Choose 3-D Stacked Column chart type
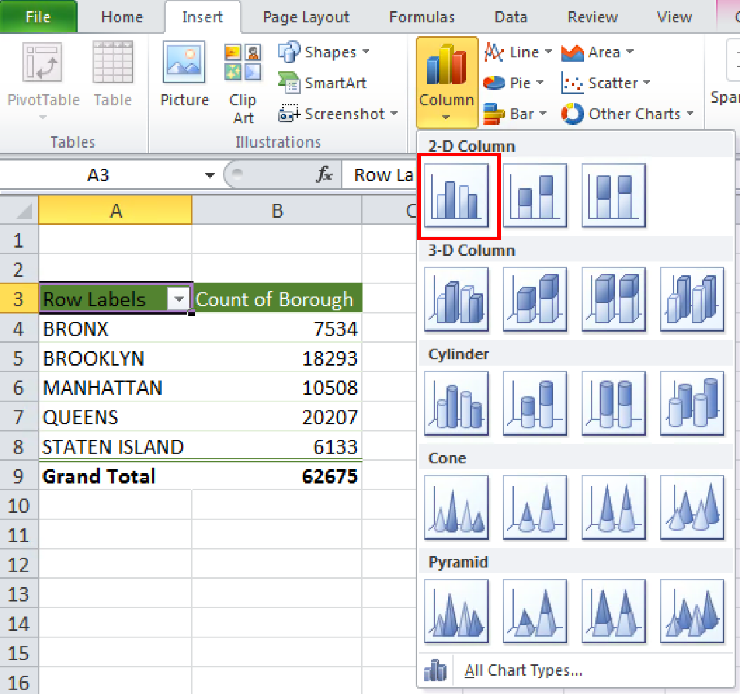The image size is (740, 694). click(534, 299)
